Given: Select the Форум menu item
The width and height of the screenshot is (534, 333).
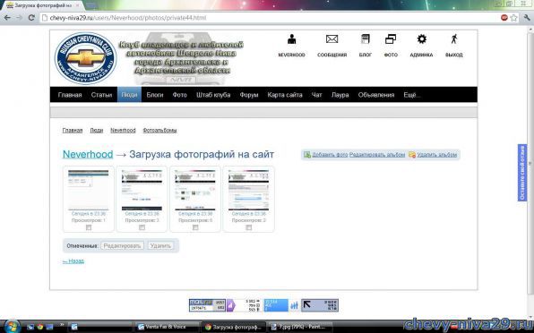Looking at the screenshot, I should coord(249,95).
